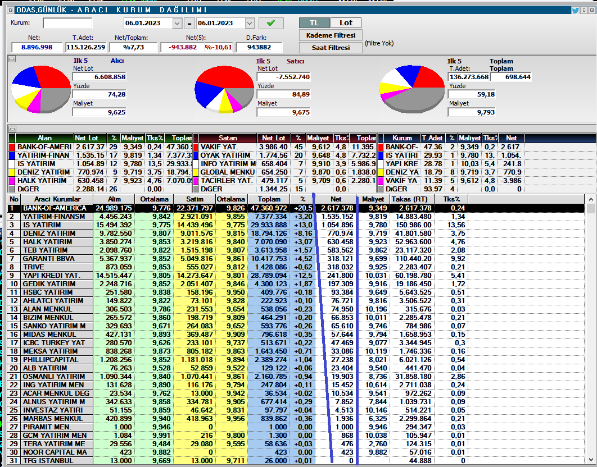Focus the Kurum input field

pyautogui.click(x=67, y=23)
